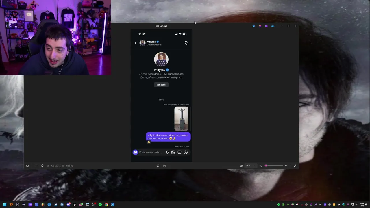The height and width of the screenshot is (208, 370).
Task: Click "7,5 mill. seguidores · 950 publicaciones" text
Action: [161, 74]
